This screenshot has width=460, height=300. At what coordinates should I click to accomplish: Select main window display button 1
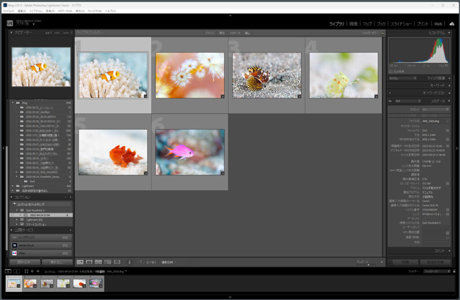[x=8, y=271]
